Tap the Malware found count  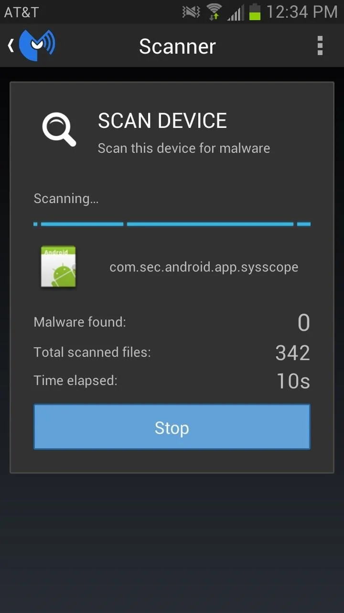[304, 323]
